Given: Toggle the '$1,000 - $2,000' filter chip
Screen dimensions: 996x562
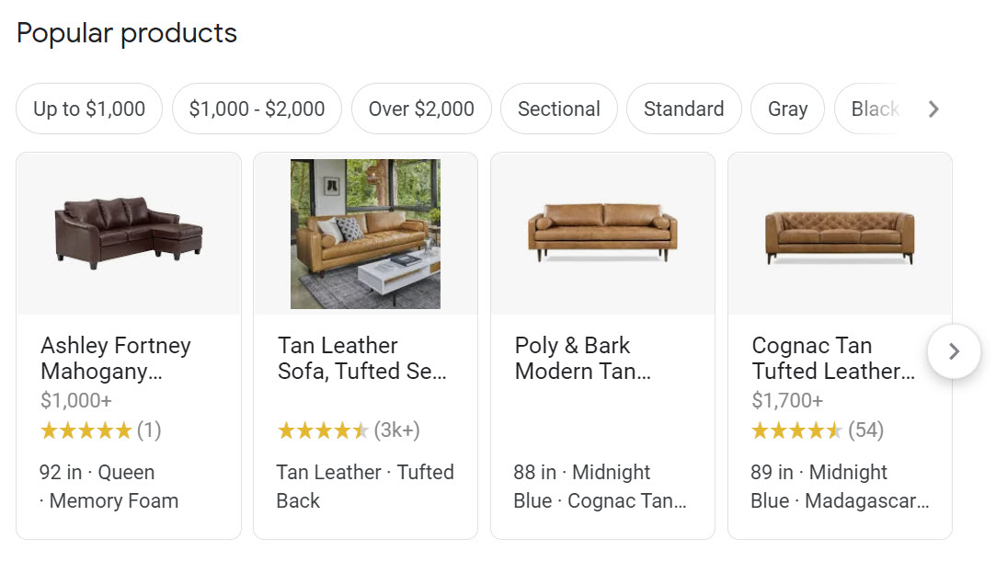Looking at the screenshot, I should 257,109.
